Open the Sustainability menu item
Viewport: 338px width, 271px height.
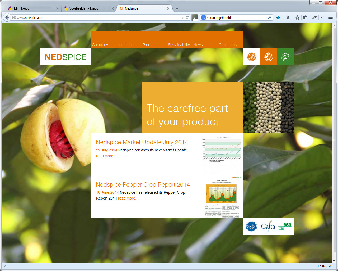179,45
